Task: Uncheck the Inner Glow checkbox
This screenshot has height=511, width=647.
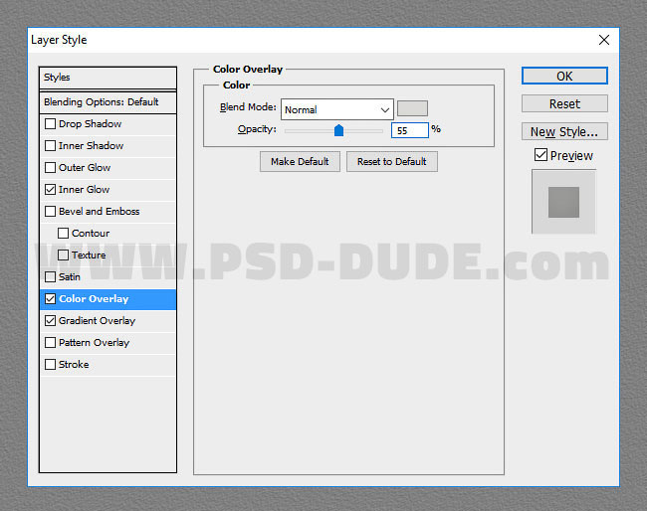Action: 50,189
